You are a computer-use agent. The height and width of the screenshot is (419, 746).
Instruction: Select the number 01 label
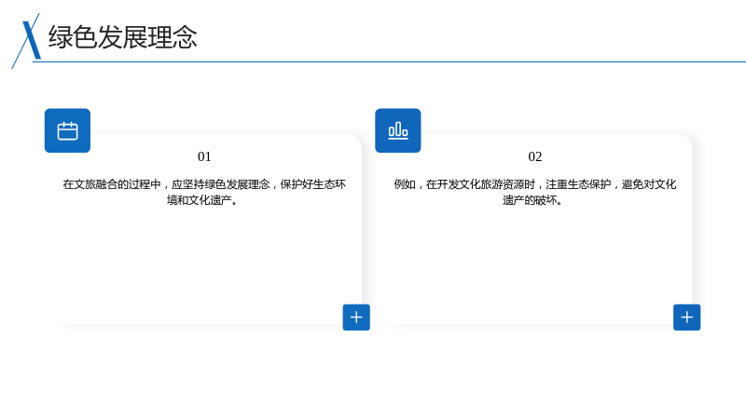204,156
